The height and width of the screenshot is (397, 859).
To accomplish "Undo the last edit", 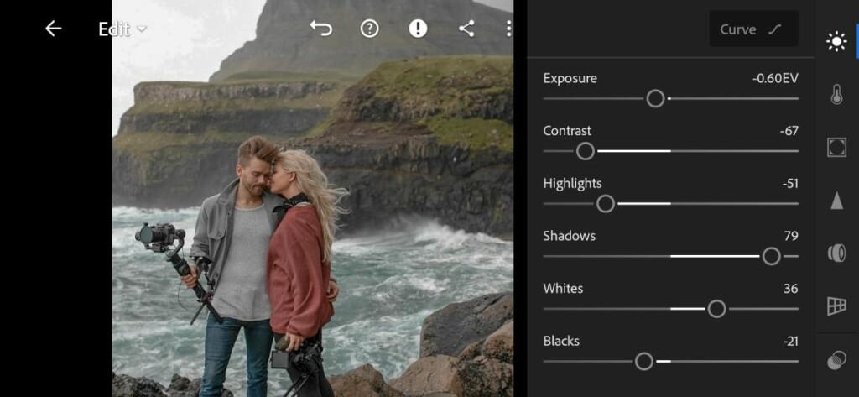I will [x=321, y=29].
